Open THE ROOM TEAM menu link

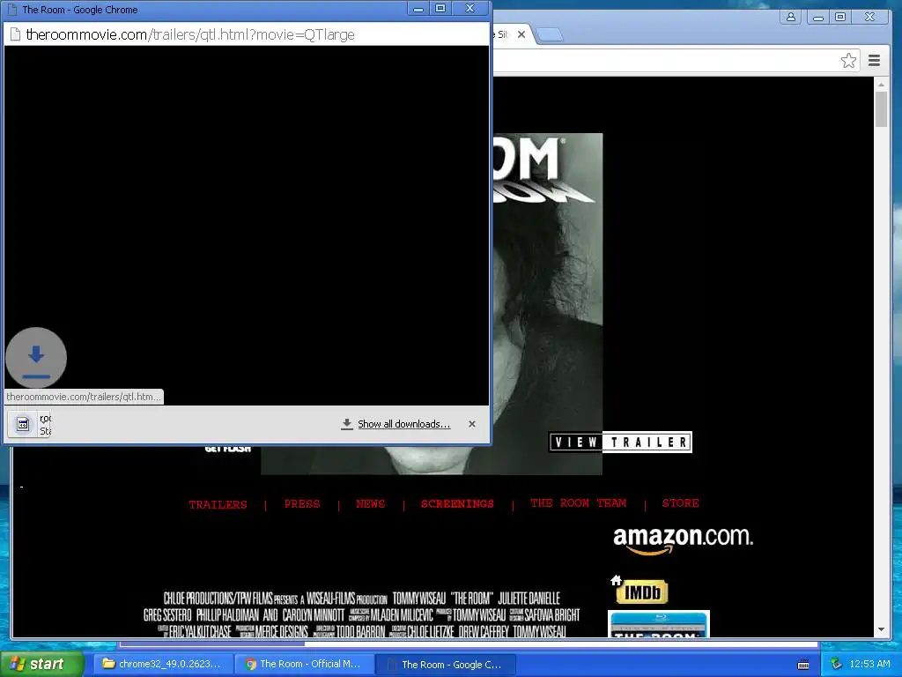[x=578, y=503]
